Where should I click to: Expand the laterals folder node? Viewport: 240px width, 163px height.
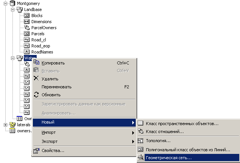[x=6, y=125]
